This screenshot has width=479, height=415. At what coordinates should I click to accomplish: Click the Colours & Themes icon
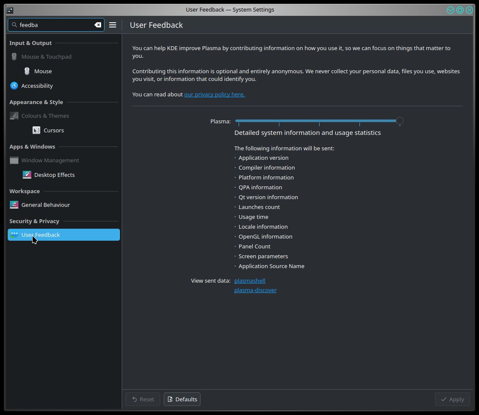pyautogui.click(x=14, y=116)
